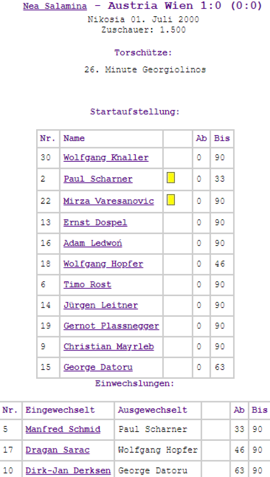Viewport: 270px width, 477px height.
Task: Open the Nea Salamina team link
Action: tap(55, 6)
